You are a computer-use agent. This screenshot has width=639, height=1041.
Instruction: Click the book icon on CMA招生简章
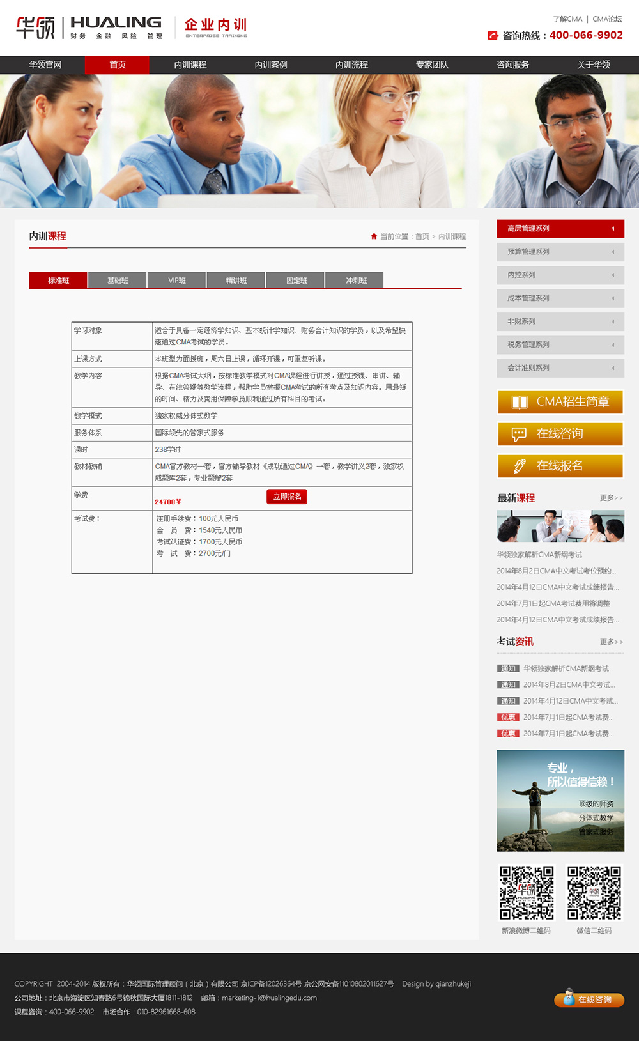click(x=520, y=402)
